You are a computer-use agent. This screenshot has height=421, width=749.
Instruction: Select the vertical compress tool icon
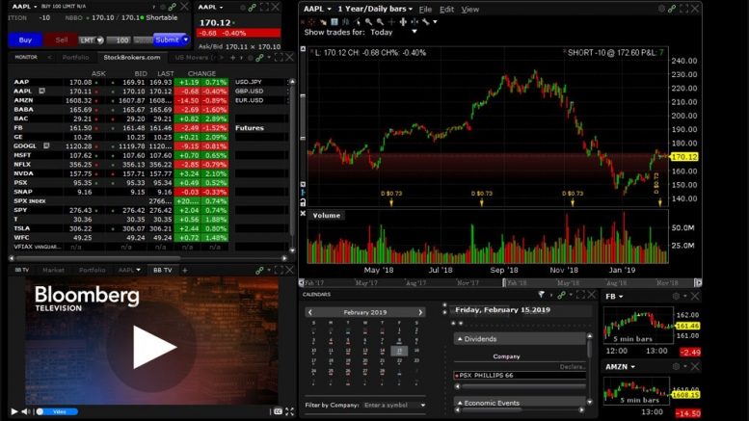point(415,22)
